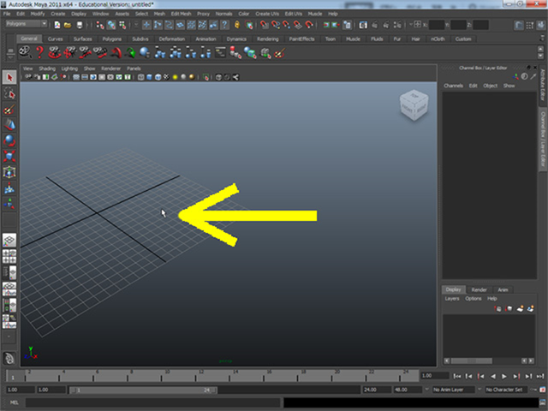This screenshot has width=548, height=411.
Task: Click frame 12 on the time slider
Action: coord(195,377)
